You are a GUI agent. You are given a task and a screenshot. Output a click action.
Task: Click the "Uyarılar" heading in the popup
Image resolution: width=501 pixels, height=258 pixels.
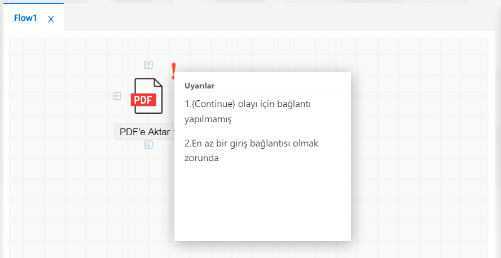click(199, 86)
